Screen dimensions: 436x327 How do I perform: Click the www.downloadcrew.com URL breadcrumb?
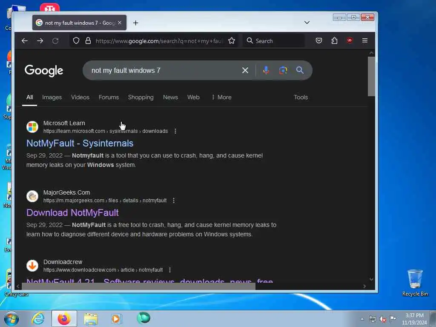103,270
